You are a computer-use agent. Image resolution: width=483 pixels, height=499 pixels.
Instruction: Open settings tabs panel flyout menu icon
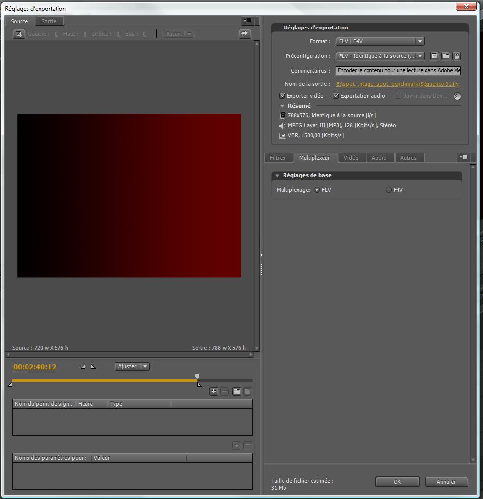(x=463, y=157)
